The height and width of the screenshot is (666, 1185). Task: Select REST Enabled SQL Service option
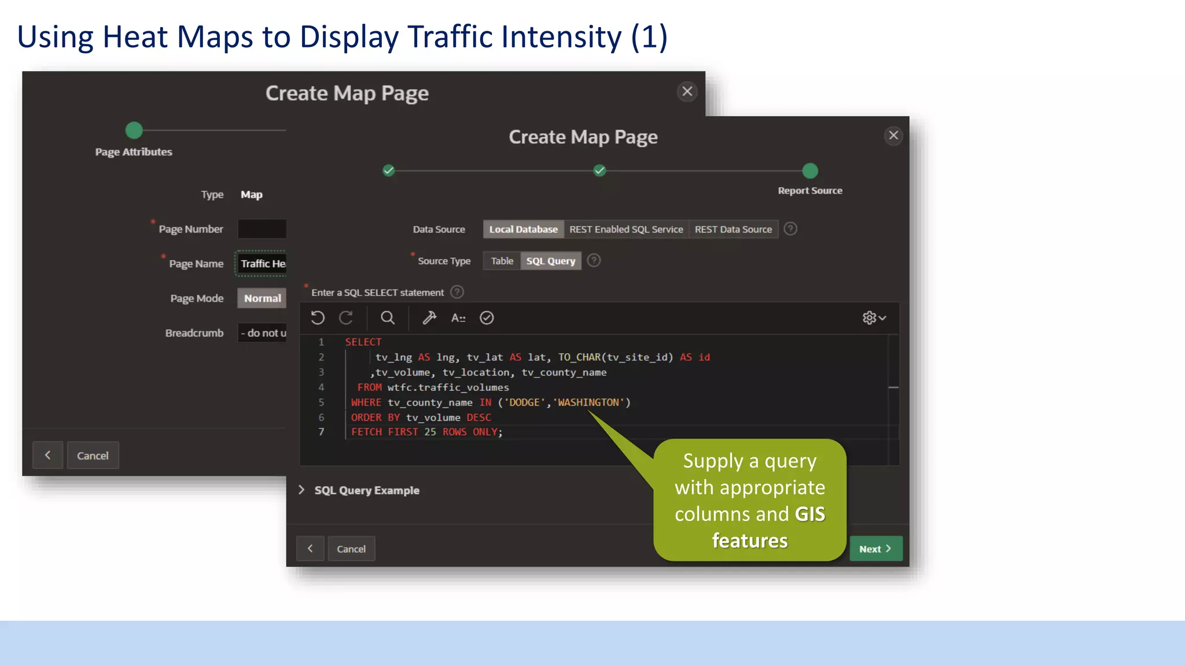(626, 230)
